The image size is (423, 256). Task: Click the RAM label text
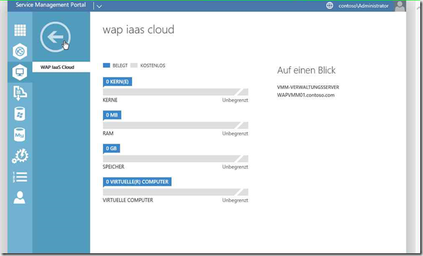click(108, 133)
